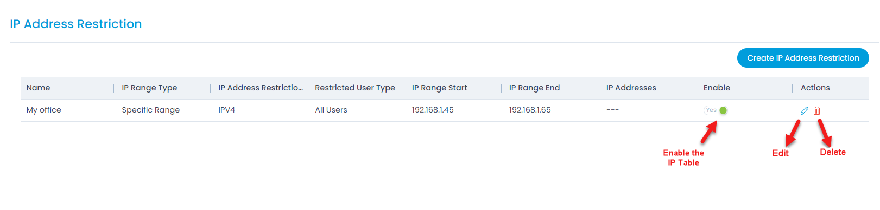The height and width of the screenshot is (210, 880).
Task: Click the Actions column header
Action: (x=815, y=88)
